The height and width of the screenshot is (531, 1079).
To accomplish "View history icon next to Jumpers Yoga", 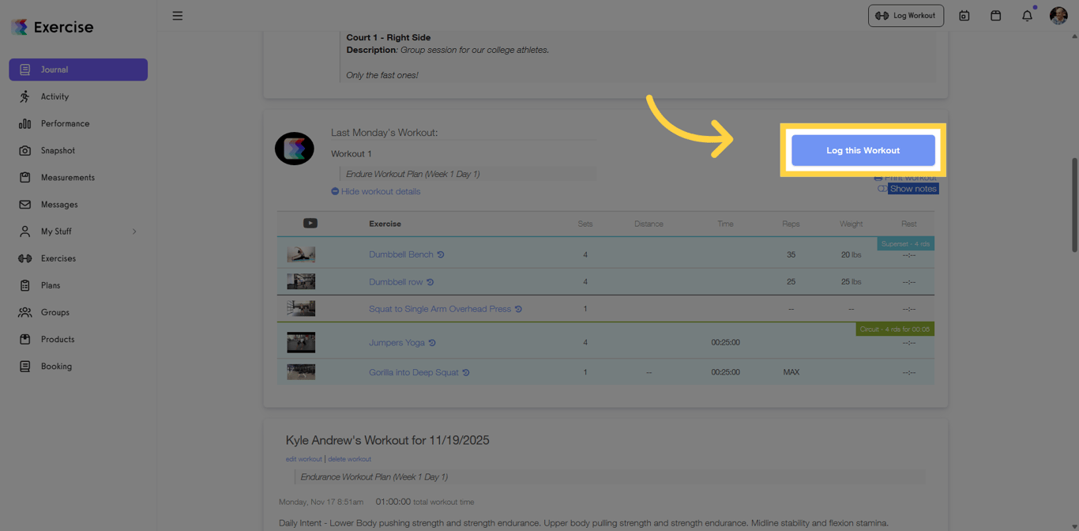I will [432, 343].
